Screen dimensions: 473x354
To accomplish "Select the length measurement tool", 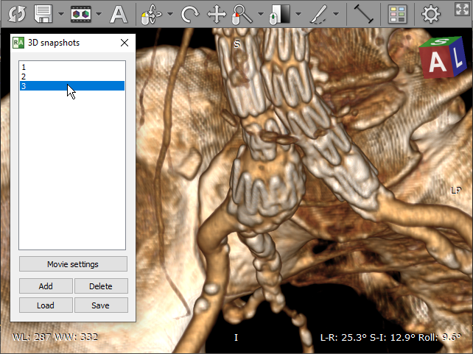I will tap(362, 13).
